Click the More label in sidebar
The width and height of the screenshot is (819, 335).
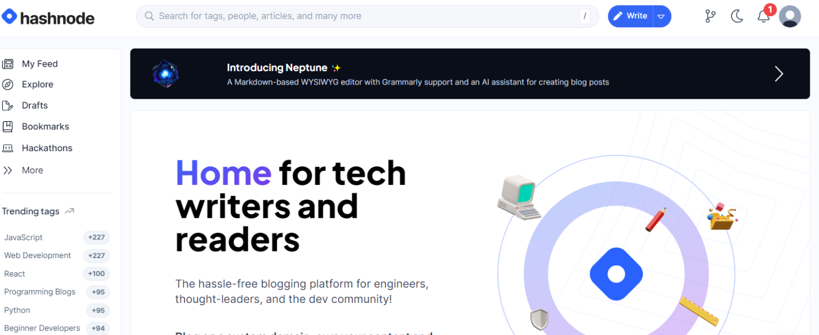tap(33, 170)
